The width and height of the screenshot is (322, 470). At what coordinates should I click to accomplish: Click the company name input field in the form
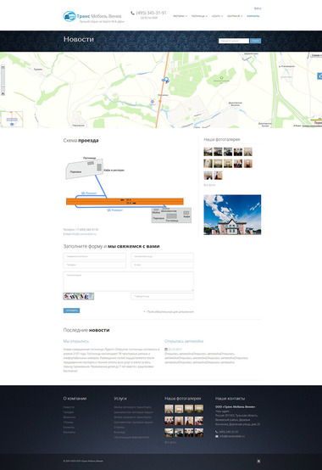point(95,256)
